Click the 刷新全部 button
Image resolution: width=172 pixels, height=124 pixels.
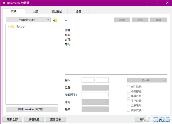pyautogui.click(x=12, y=119)
